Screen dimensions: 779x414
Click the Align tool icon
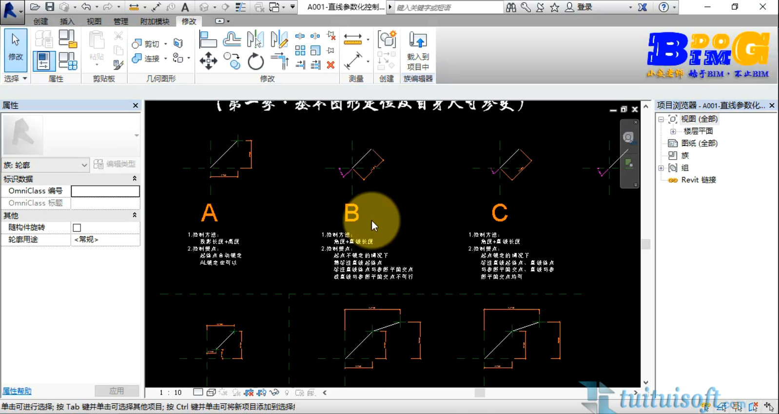coord(208,39)
